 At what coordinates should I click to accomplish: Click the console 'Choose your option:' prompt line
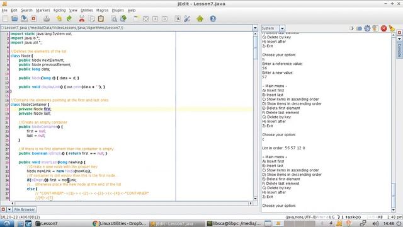[x=279, y=206]
